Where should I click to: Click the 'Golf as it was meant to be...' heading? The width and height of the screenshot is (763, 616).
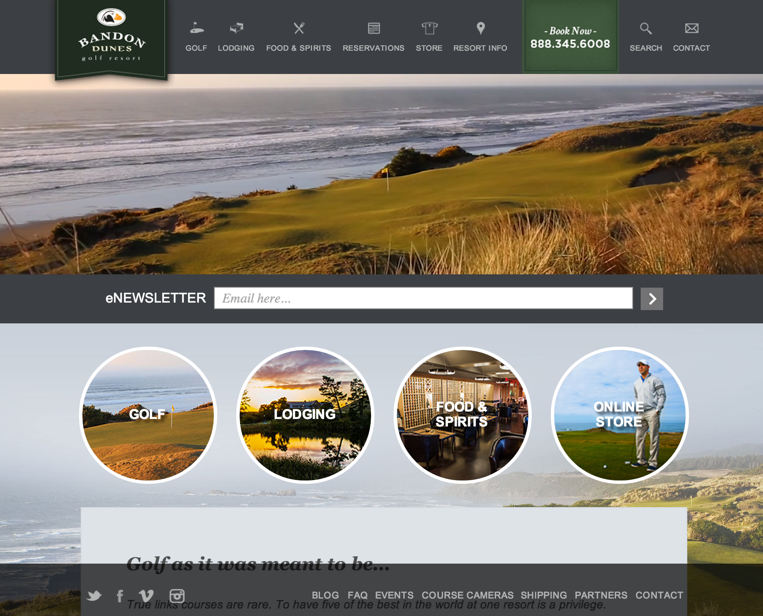258,564
